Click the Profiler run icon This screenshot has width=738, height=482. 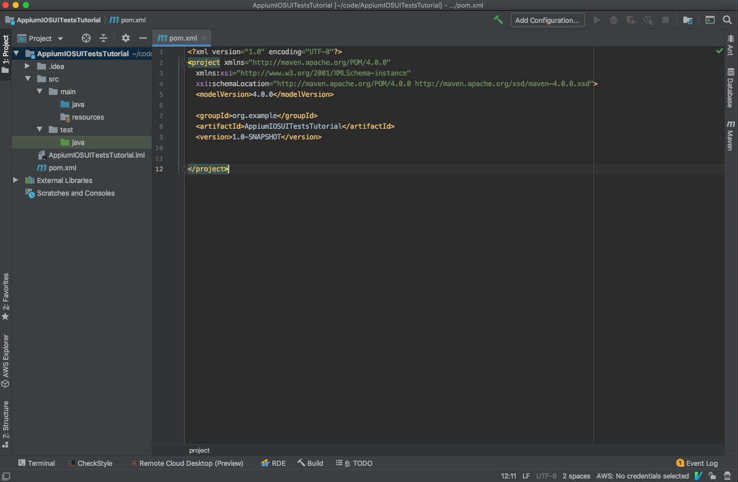click(648, 20)
